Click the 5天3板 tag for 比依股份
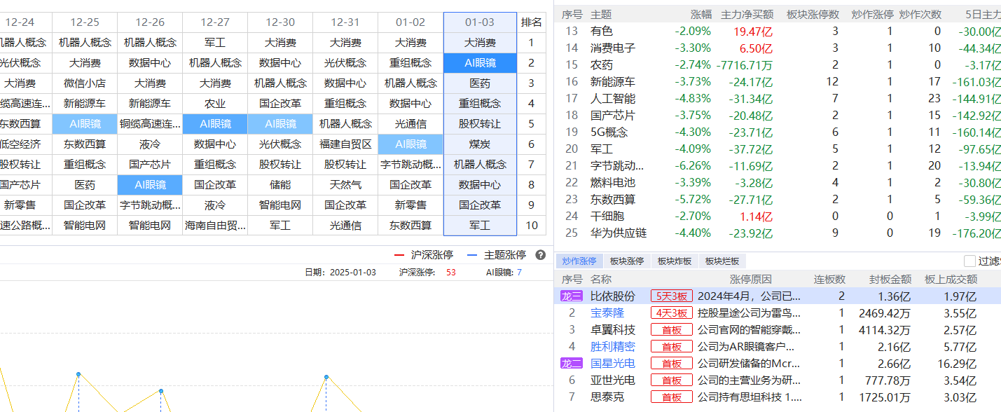This screenshot has height=412, width=1001. coord(672,296)
